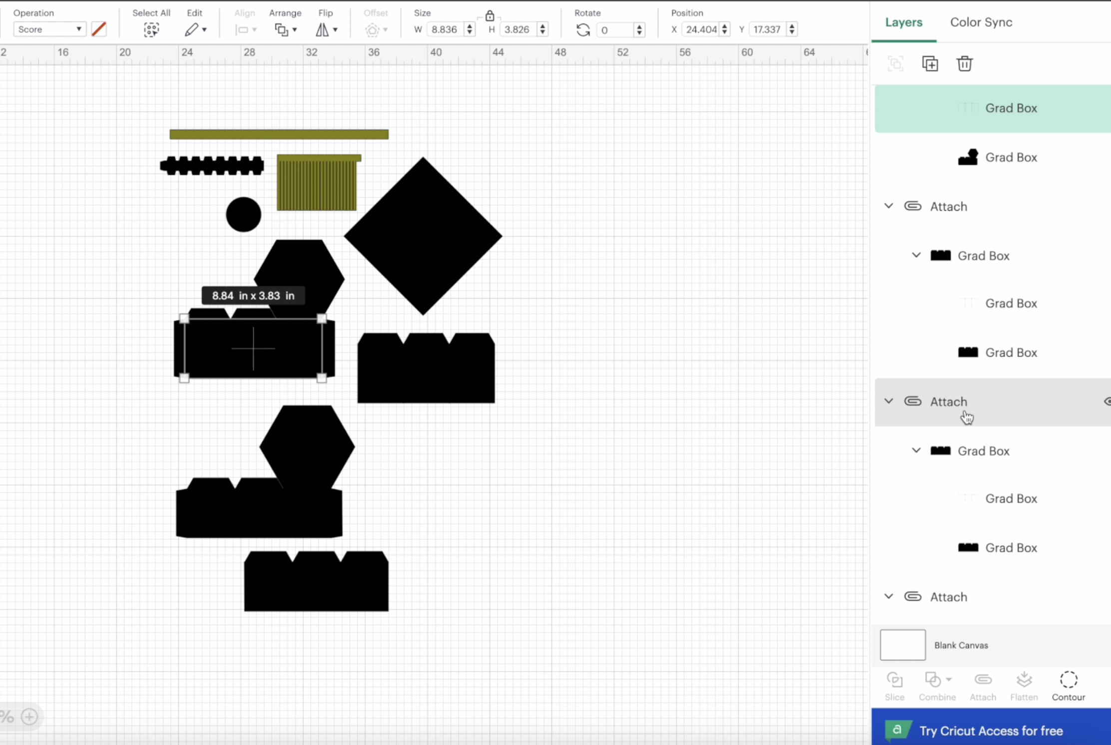
Task: Click the Select All icon
Action: click(x=151, y=30)
